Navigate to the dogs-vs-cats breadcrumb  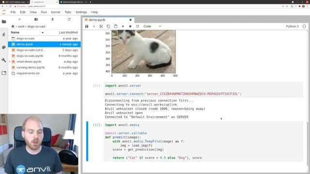coord(36,26)
